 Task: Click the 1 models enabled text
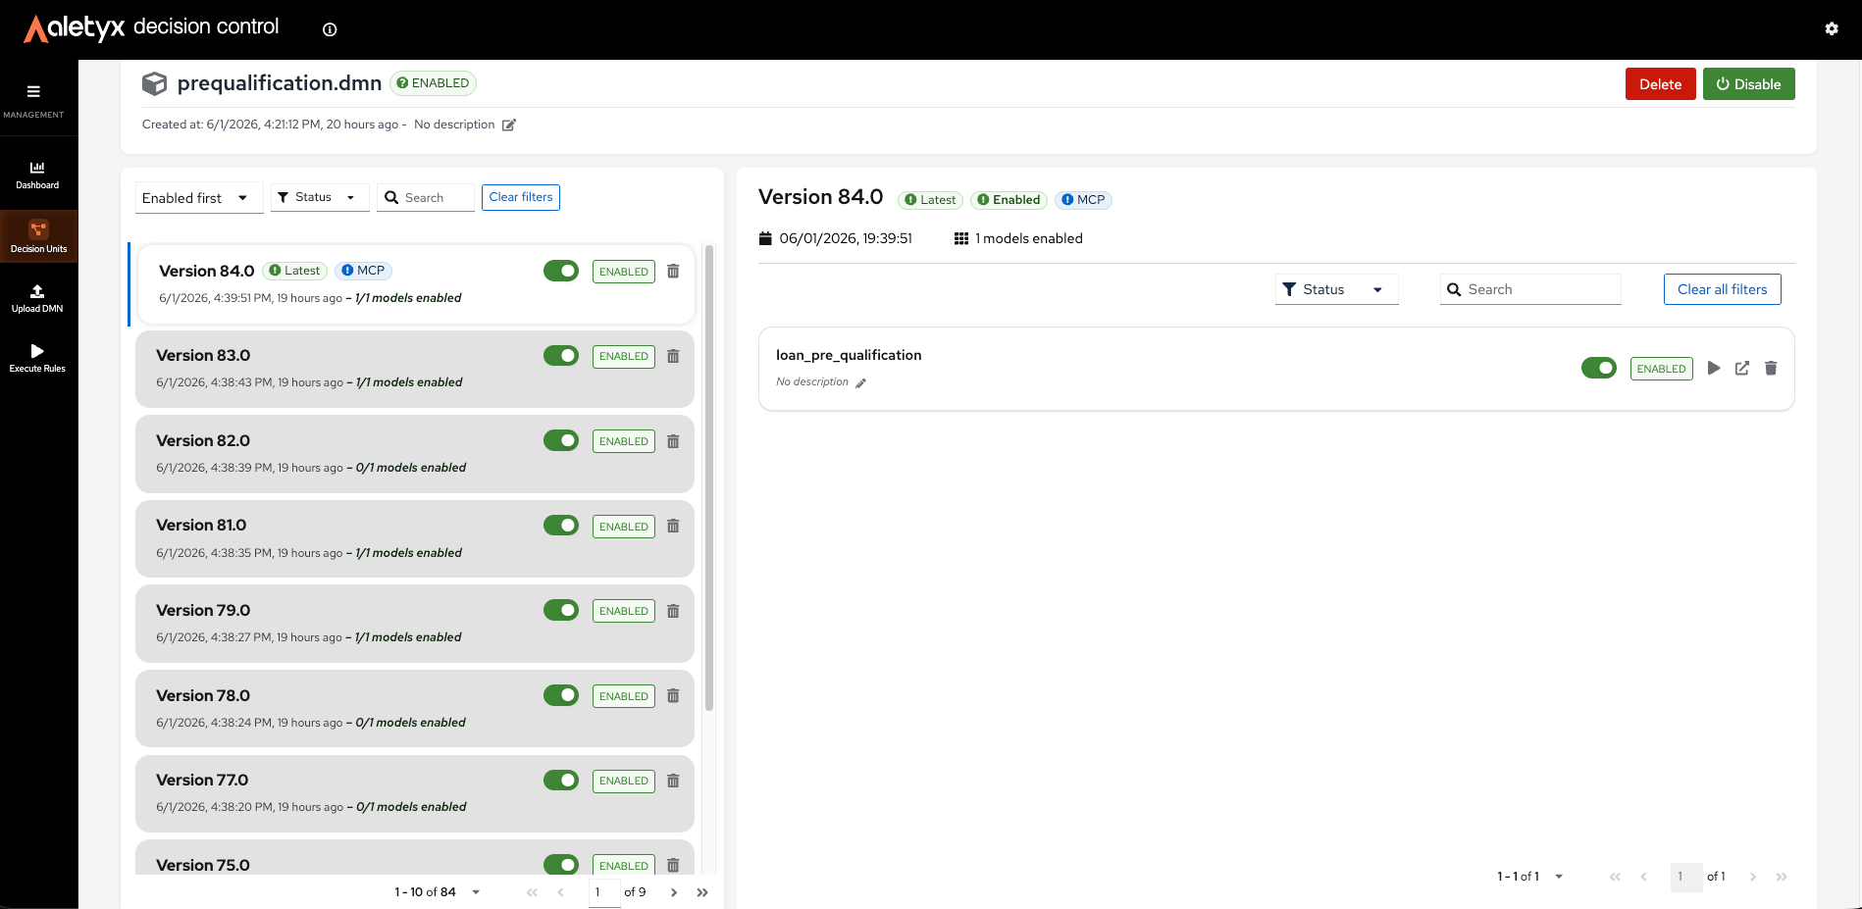pyautogui.click(x=1028, y=238)
